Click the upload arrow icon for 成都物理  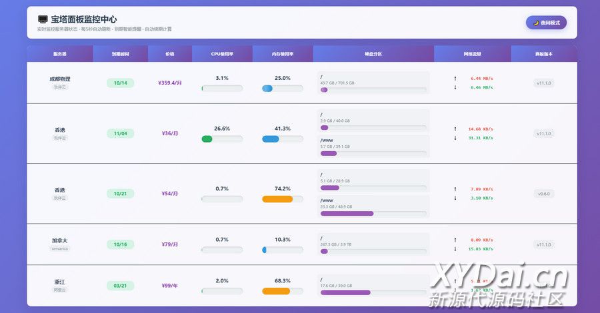[455, 79]
